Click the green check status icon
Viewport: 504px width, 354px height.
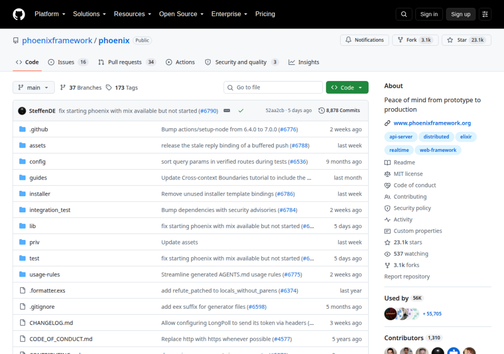point(241,111)
